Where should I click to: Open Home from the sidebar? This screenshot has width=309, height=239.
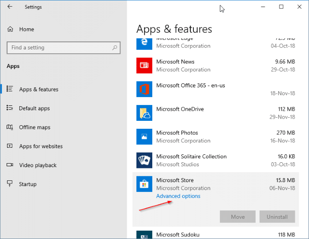coord(26,30)
